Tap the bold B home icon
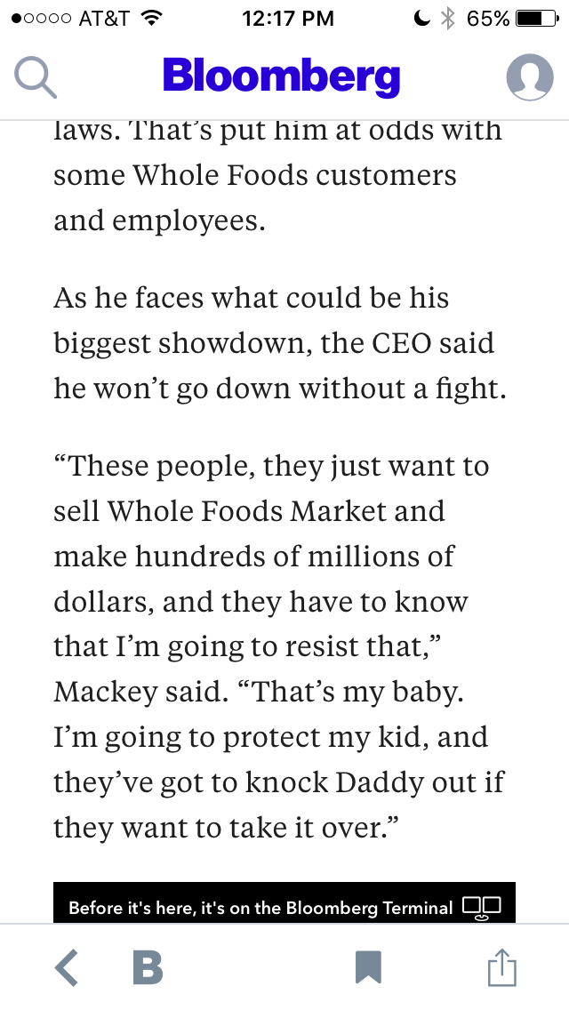Screen dimensions: 569x1010 click(148, 967)
